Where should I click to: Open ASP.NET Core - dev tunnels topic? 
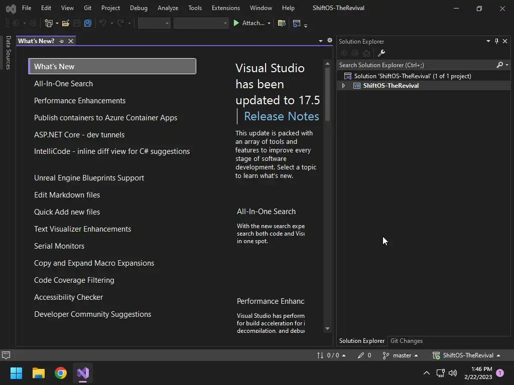79,134
